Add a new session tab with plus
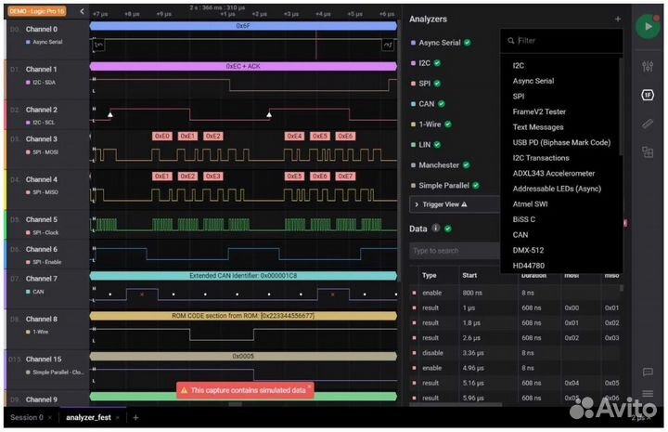The height and width of the screenshot is (432, 668). tap(135, 418)
